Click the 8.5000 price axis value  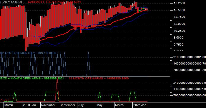[178, 38]
